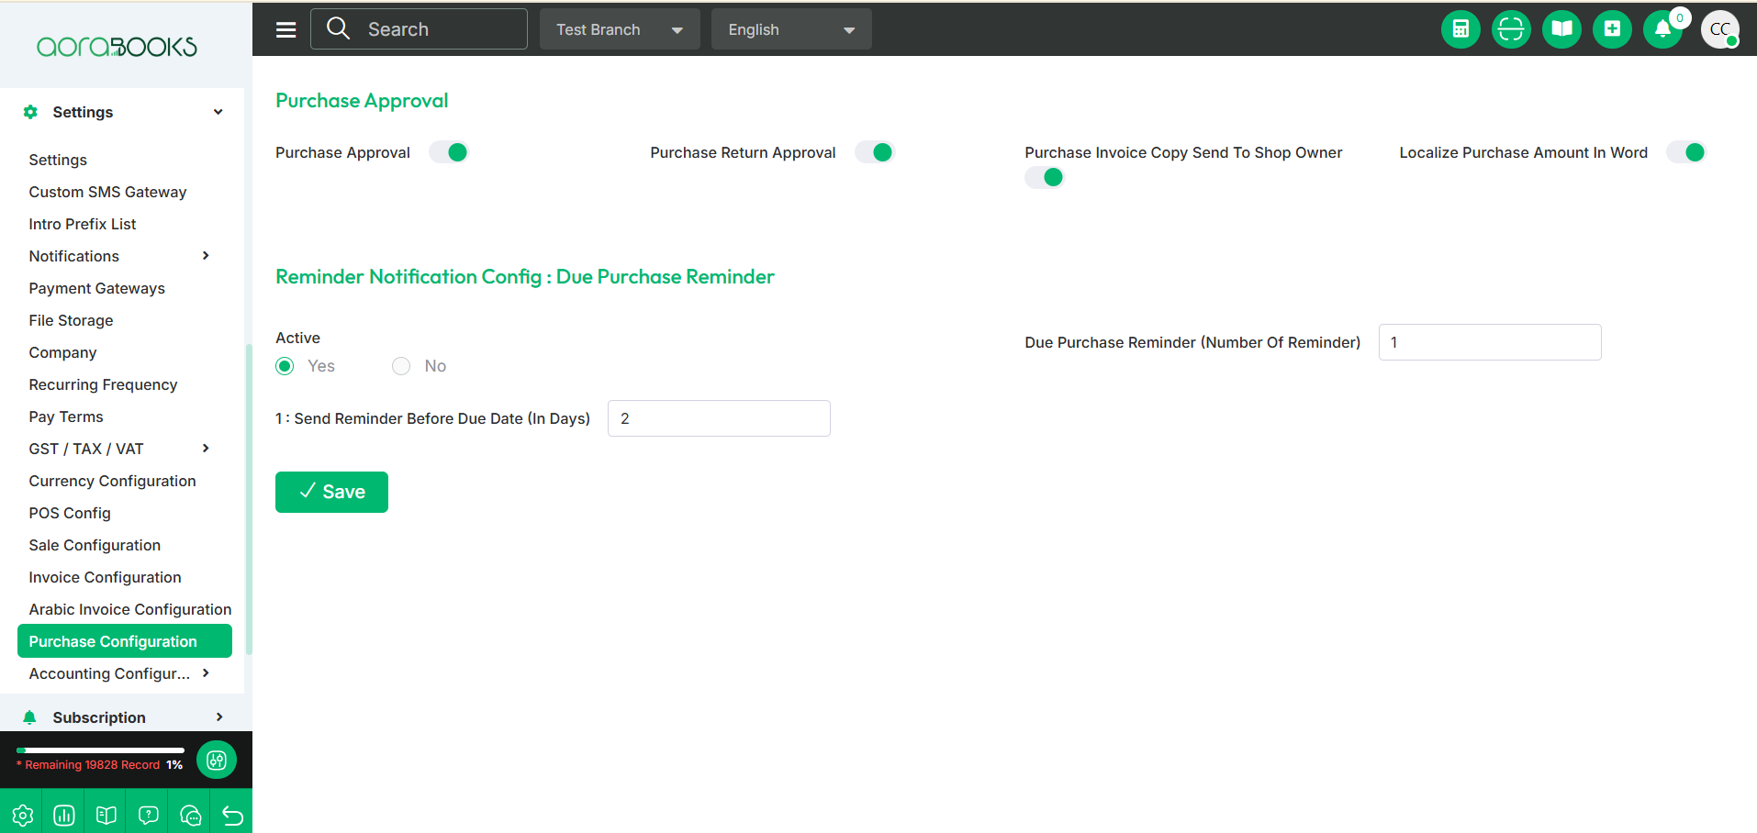
Task: Open Invoice Configuration in sidebar
Action: pyautogui.click(x=105, y=577)
